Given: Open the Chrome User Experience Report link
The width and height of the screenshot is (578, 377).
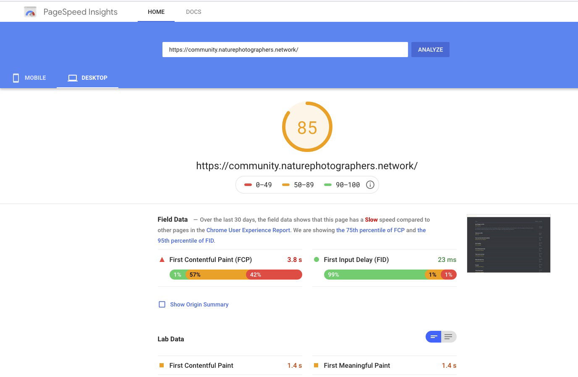Looking at the screenshot, I should point(248,230).
